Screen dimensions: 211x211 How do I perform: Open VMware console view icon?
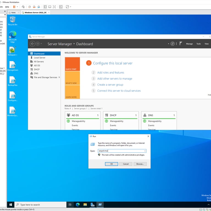click(61, 7)
